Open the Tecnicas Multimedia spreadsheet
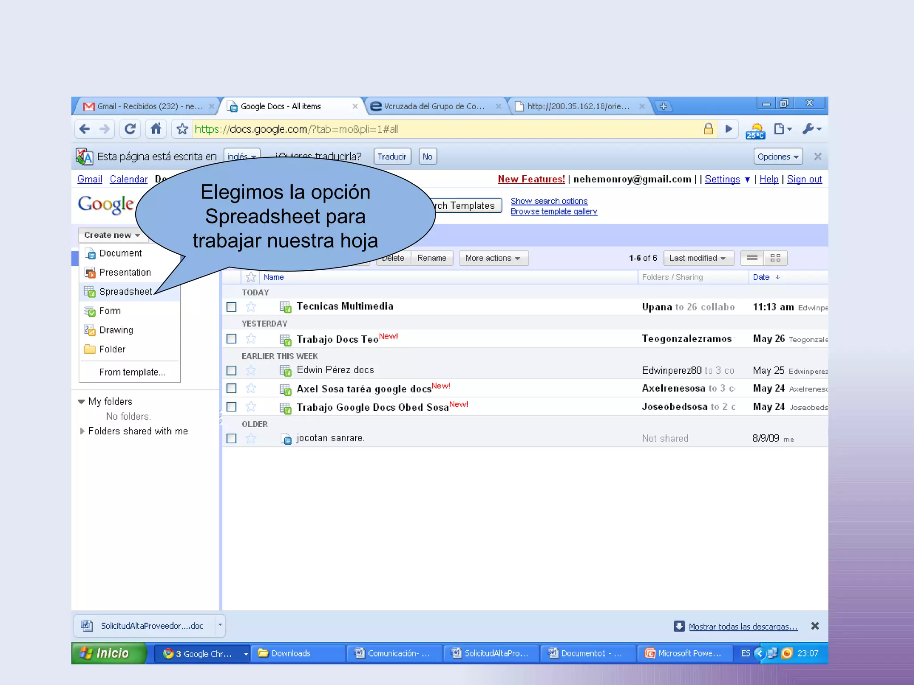Viewport: 914px width, 685px height. click(x=345, y=306)
